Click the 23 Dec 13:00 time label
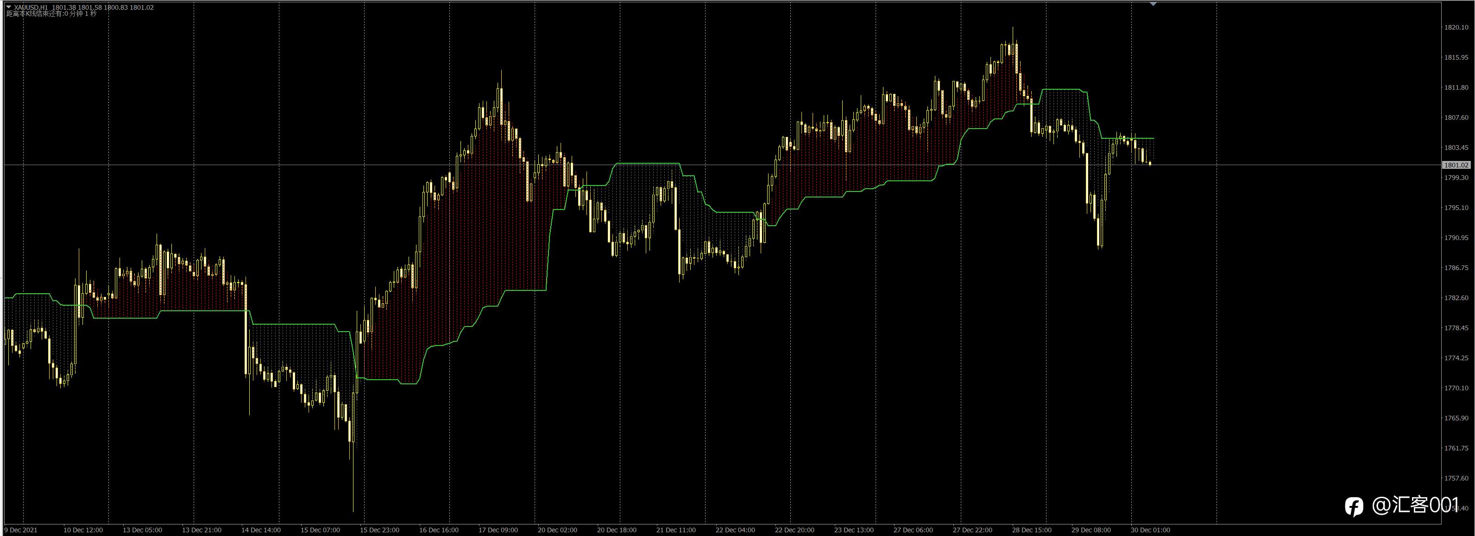The width and height of the screenshot is (1475, 536). [854, 530]
